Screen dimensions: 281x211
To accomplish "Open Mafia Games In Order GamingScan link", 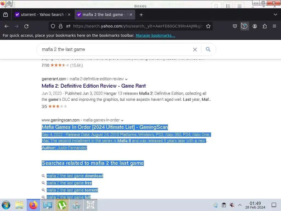I will pos(105,127).
